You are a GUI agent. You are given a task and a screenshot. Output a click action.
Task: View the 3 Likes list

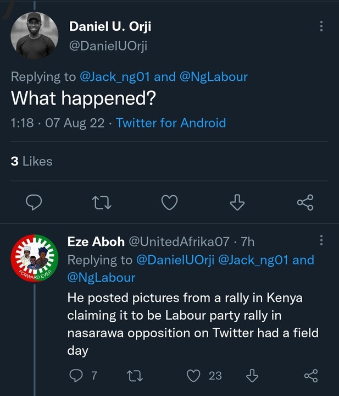[x=31, y=161]
